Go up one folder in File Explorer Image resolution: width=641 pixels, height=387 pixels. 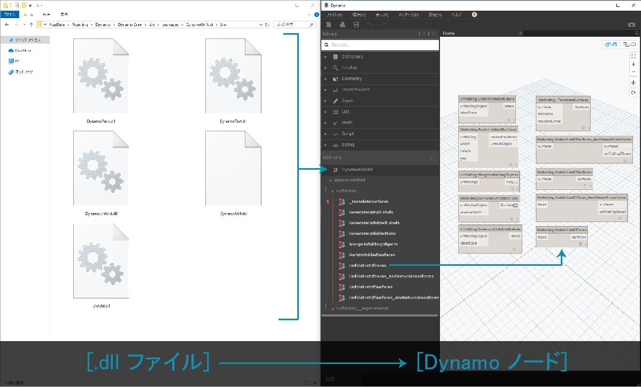click(x=32, y=25)
